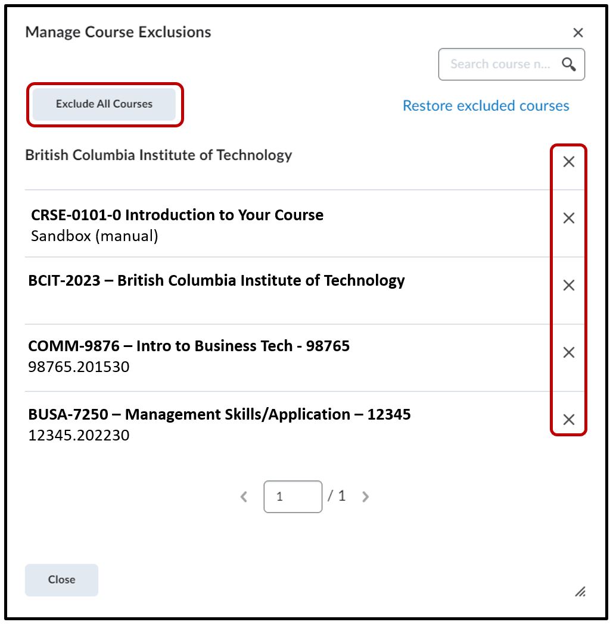Exclude COMM-9876 Intro to Business Tech
This screenshot has height=625, width=613.
[569, 353]
